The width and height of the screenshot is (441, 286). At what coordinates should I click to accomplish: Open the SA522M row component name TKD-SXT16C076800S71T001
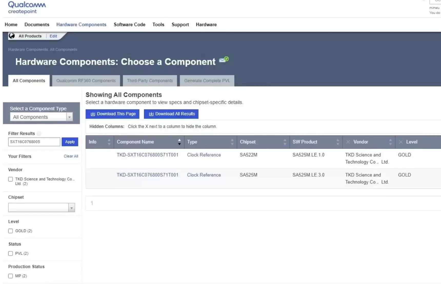(147, 155)
